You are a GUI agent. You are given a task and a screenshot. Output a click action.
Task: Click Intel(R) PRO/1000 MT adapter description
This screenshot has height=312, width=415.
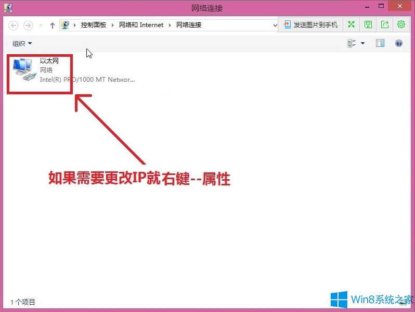click(87, 80)
